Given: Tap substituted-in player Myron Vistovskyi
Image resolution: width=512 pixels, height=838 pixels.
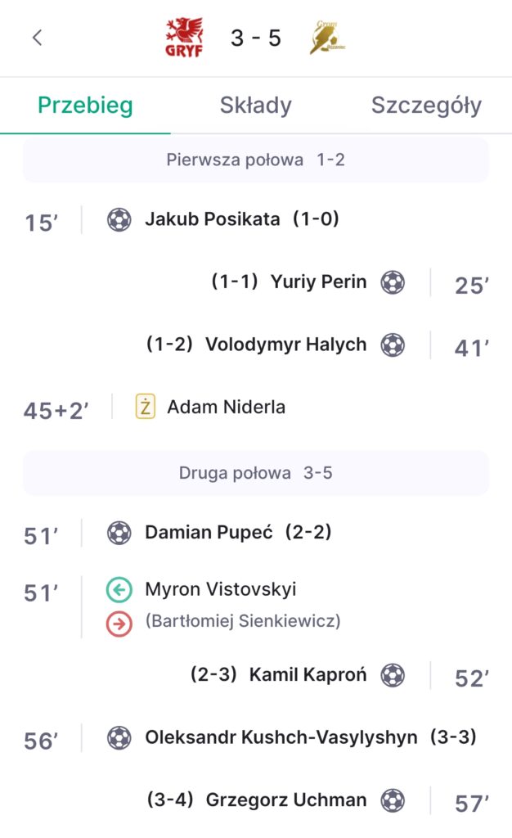Looking at the screenshot, I should coord(221,589).
